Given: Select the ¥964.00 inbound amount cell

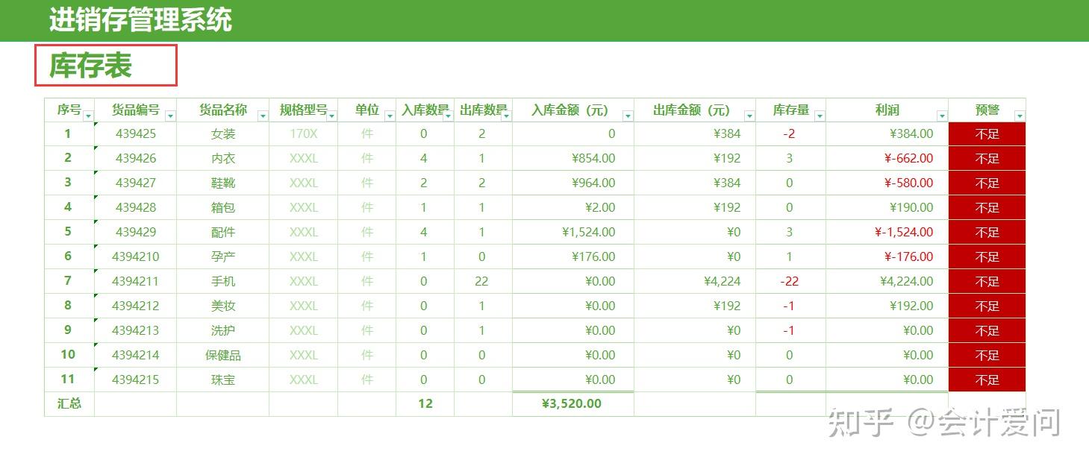Looking at the screenshot, I should [573, 183].
